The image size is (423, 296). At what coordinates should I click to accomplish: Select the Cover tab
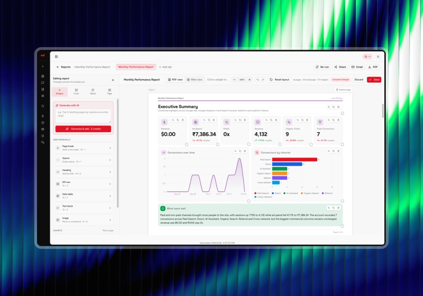point(76,92)
